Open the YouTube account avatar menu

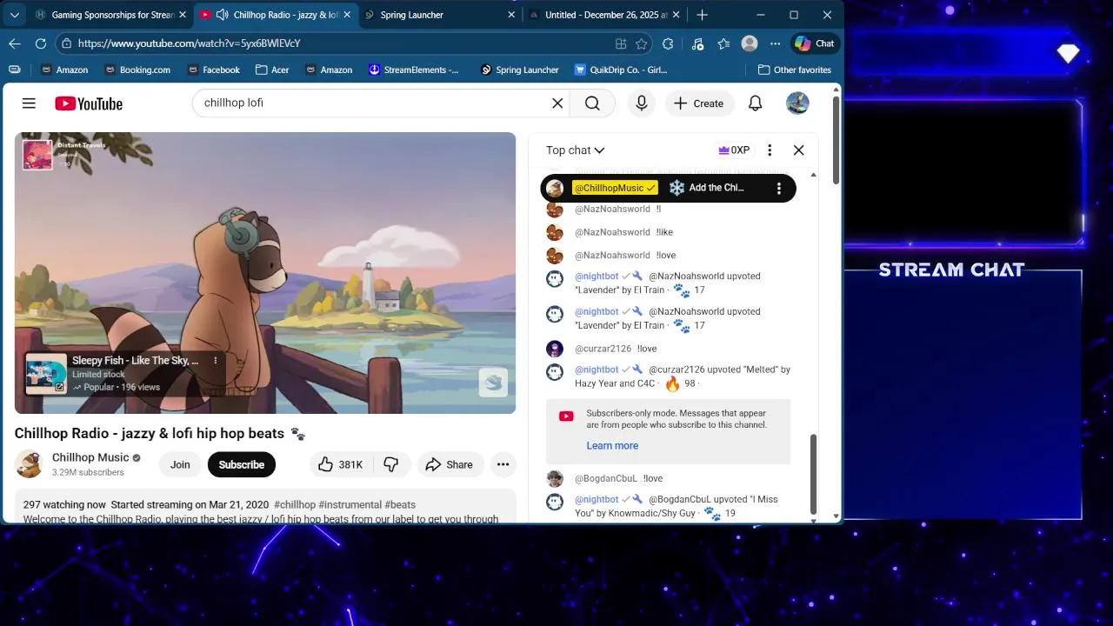coord(797,103)
